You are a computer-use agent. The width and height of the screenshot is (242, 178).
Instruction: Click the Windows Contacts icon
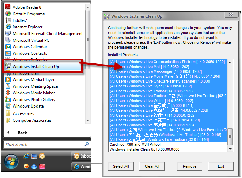coord(8,53)
